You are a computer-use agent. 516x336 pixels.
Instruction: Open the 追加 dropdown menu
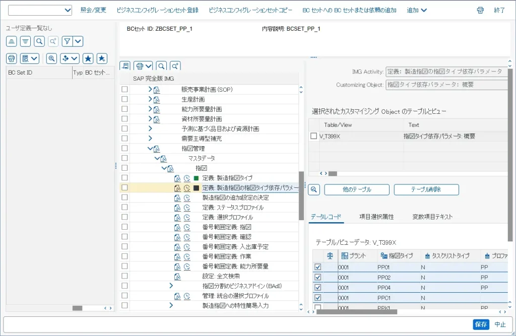click(417, 10)
